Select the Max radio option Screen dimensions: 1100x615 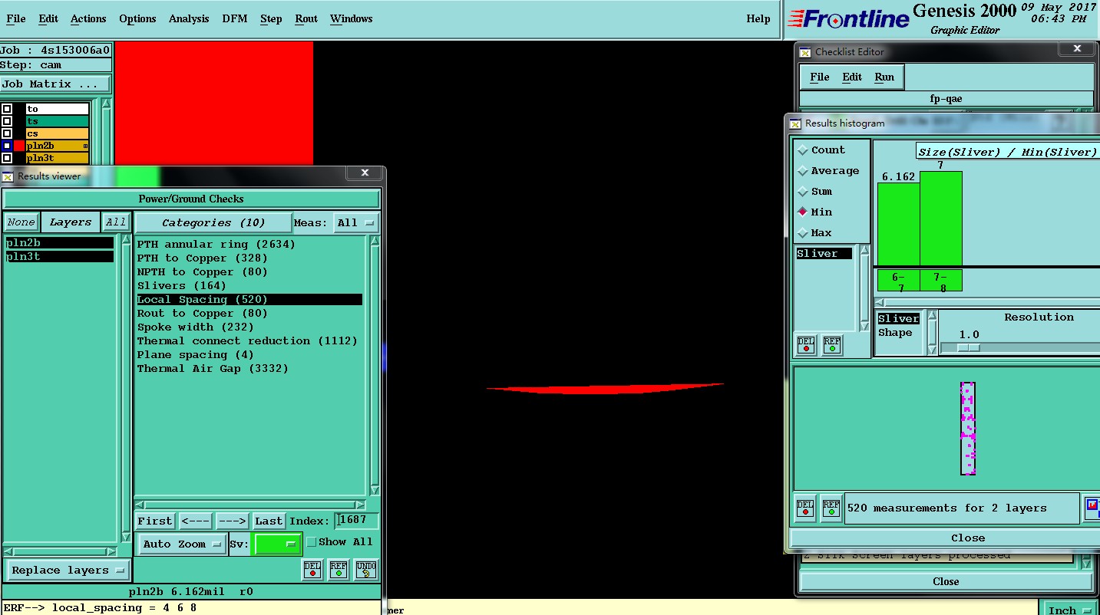tap(803, 233)
